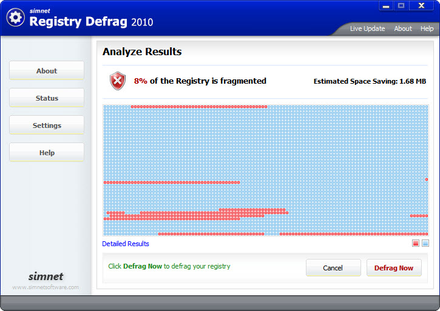Open the Detailed Results link
This screenshot has width=440, height=311.
[126, 244]
